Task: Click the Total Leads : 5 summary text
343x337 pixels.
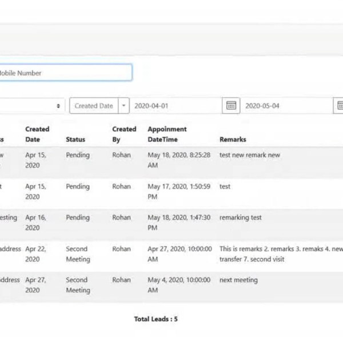Action: (155, 319)
